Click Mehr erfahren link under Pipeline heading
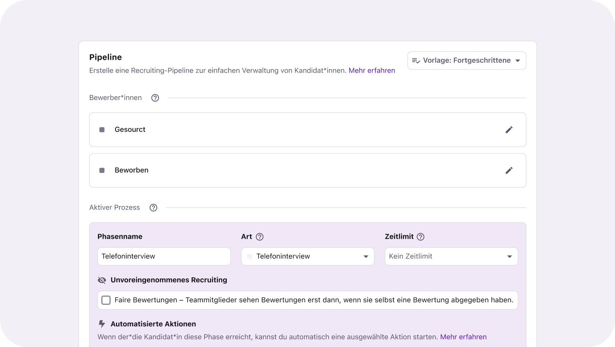The height and width of the screenshot is (347, 615). 371,70
